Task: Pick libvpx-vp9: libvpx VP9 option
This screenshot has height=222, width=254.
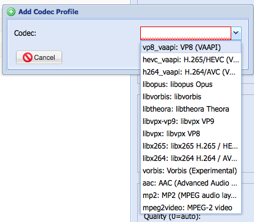Action: (191, 121)
